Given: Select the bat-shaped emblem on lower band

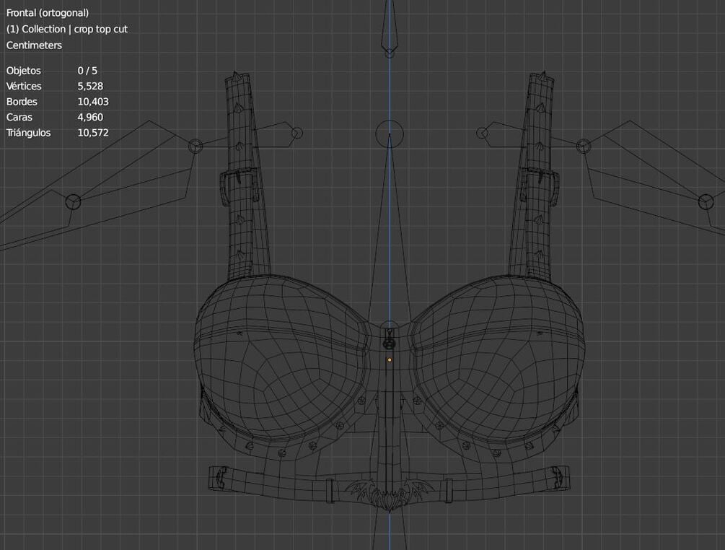Looking at the screenshot, I should tap(390, 495).
